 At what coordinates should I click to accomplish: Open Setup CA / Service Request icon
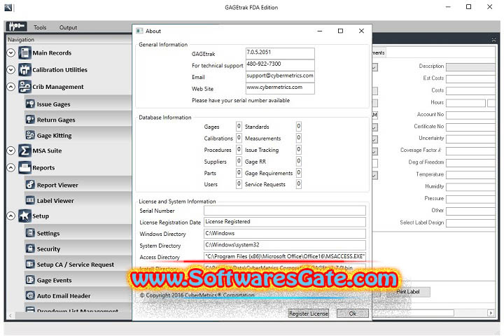point(30,265)
